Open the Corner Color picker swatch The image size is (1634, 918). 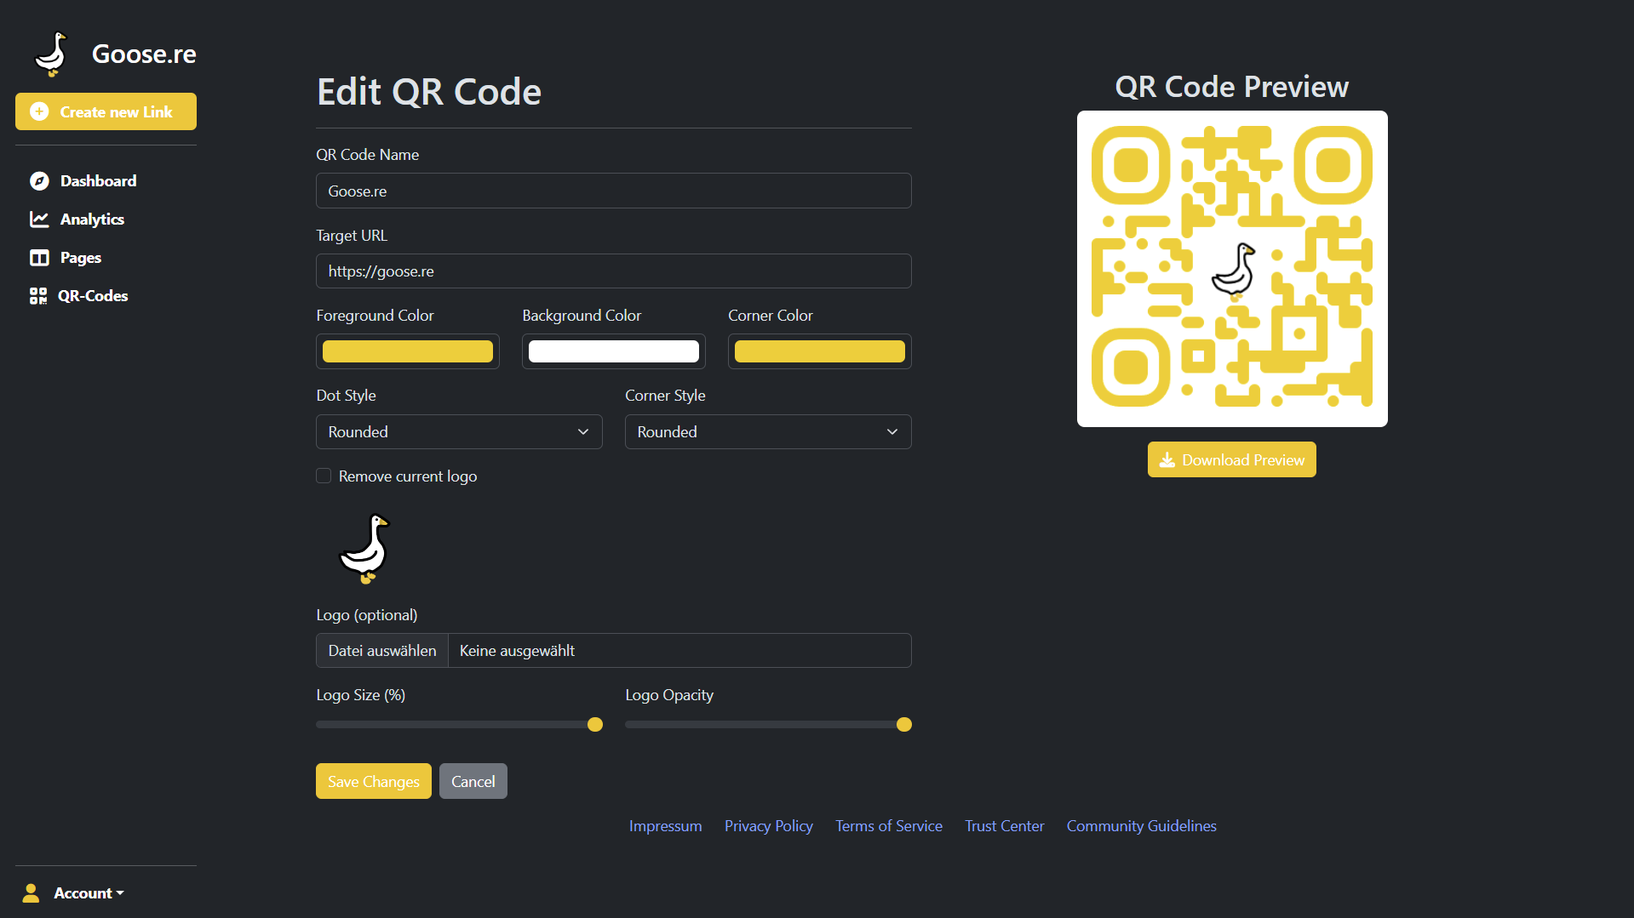coord(820,351)
